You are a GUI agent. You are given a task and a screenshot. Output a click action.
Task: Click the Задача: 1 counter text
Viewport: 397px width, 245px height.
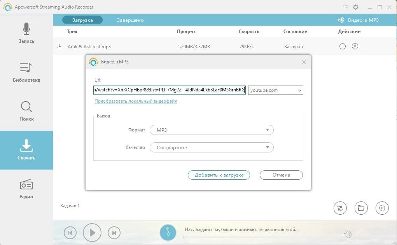[x=70, y=205]
